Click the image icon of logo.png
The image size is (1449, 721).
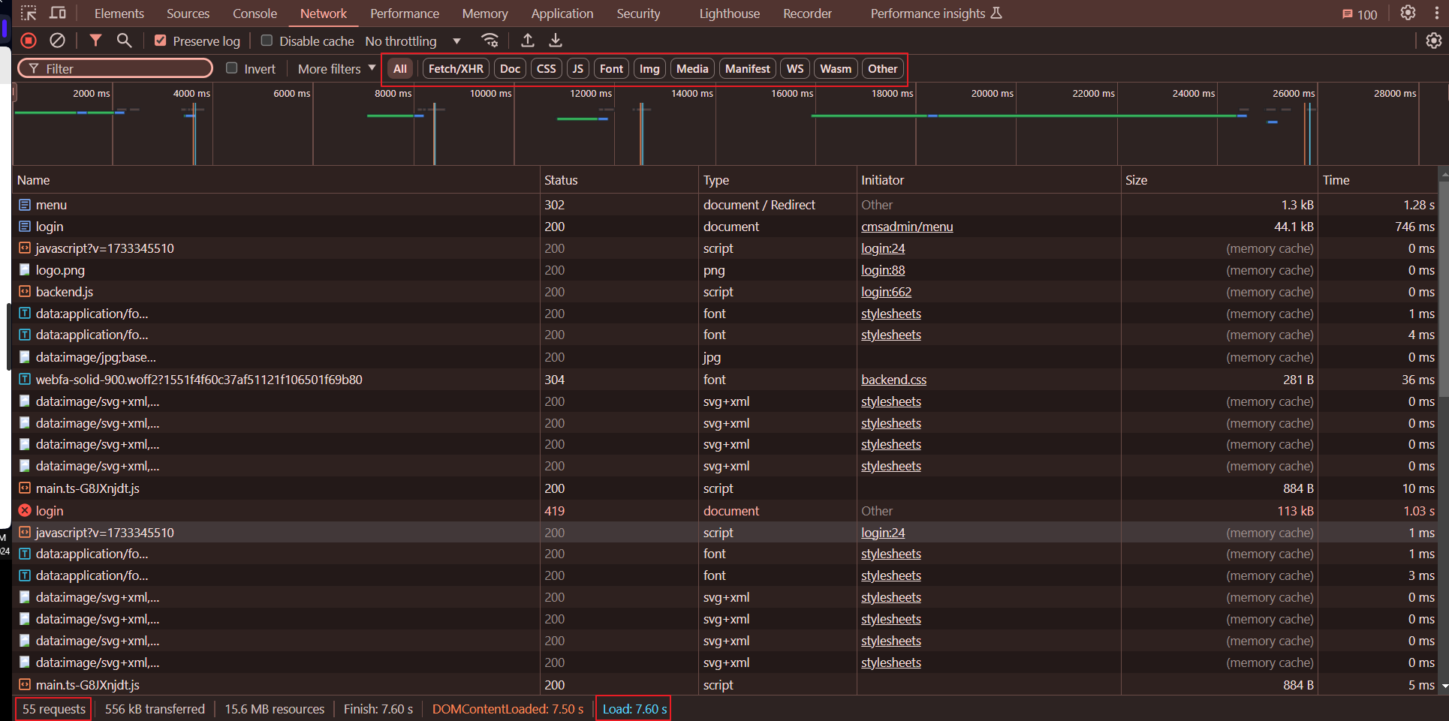point(25,269)
